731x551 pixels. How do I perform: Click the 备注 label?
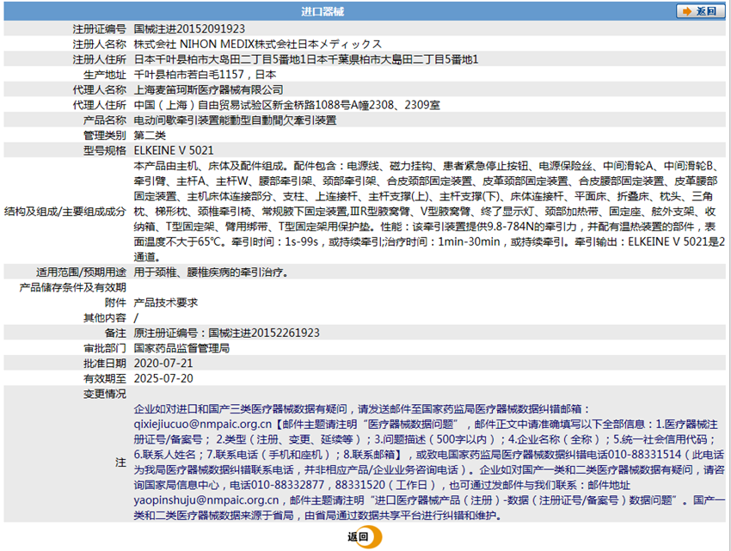(x=115, y=334)
